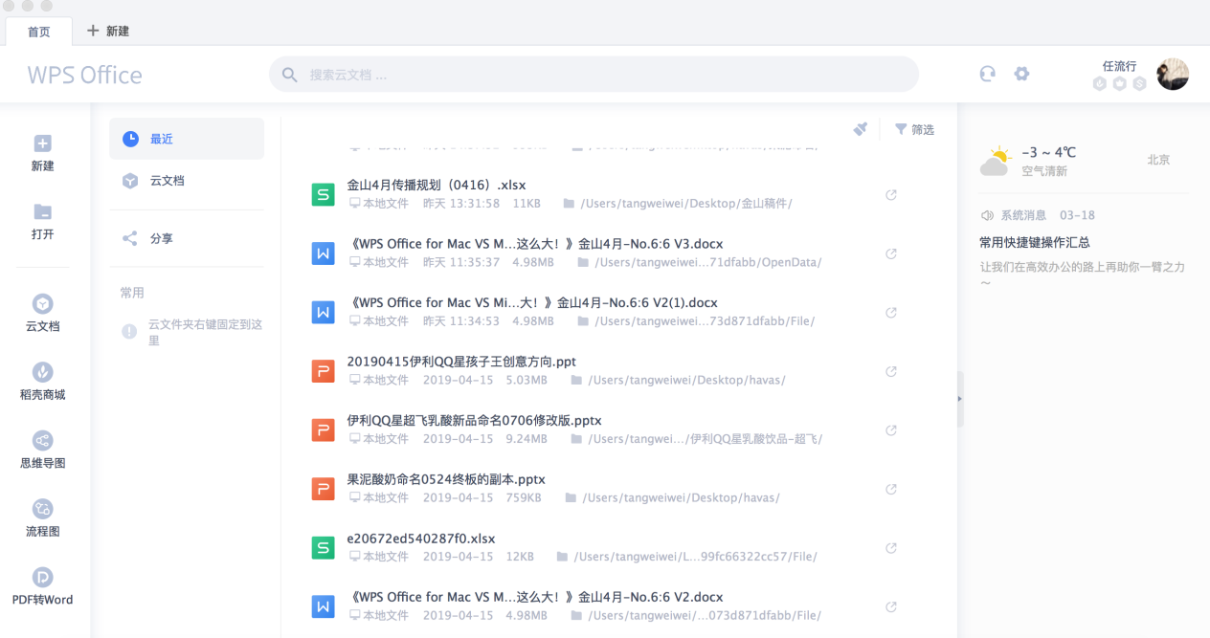Open 20190415伊利QQ星孩子王创意方向.ppt file
This screenshot has height=638, width=1210.
[x=461, y=362]
